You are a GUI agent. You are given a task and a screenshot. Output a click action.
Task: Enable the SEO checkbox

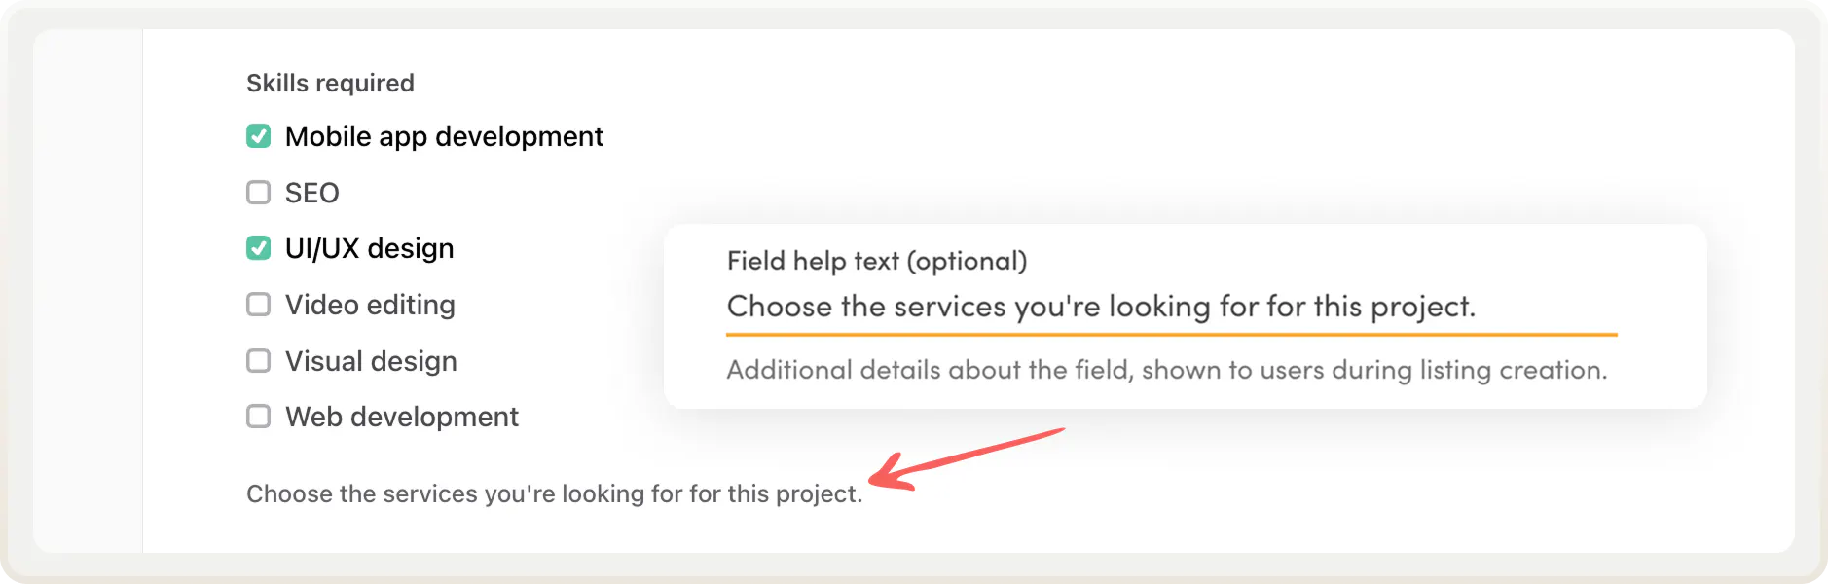(258, 193)
